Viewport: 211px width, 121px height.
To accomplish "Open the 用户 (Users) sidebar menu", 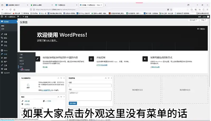I will 6,62.
